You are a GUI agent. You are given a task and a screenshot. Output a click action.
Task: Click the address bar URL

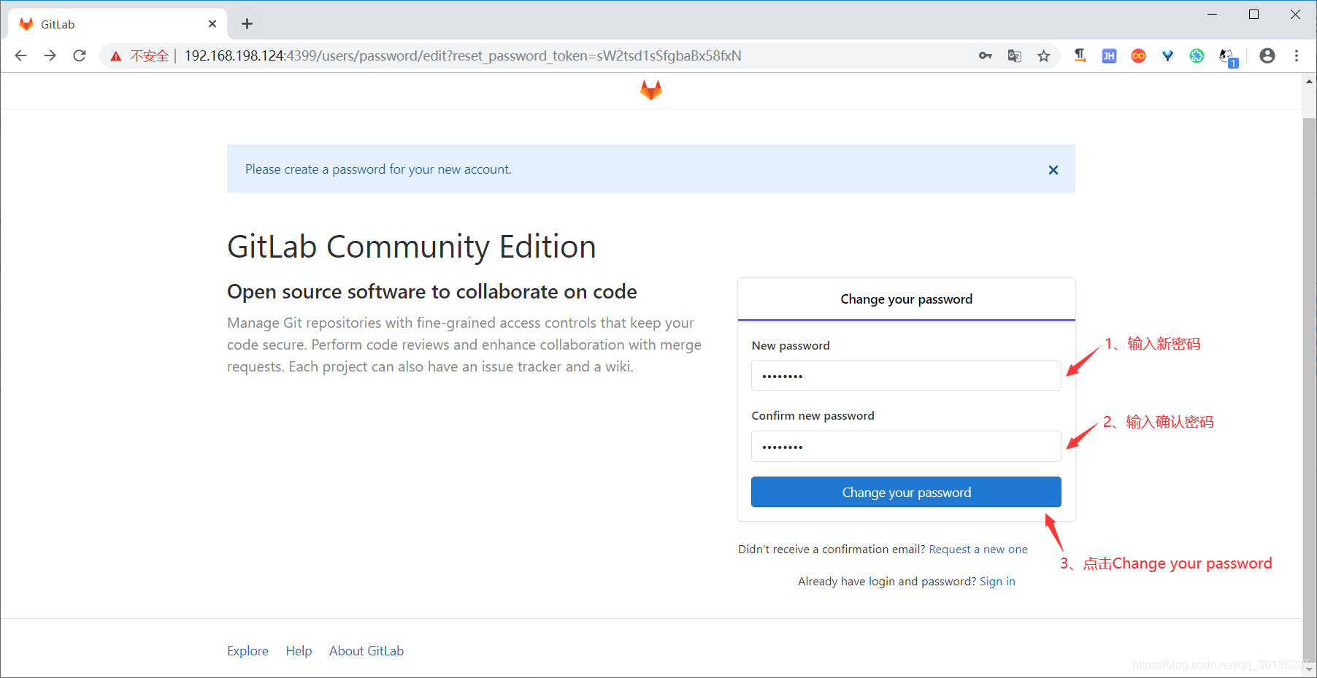coord(463,55)
